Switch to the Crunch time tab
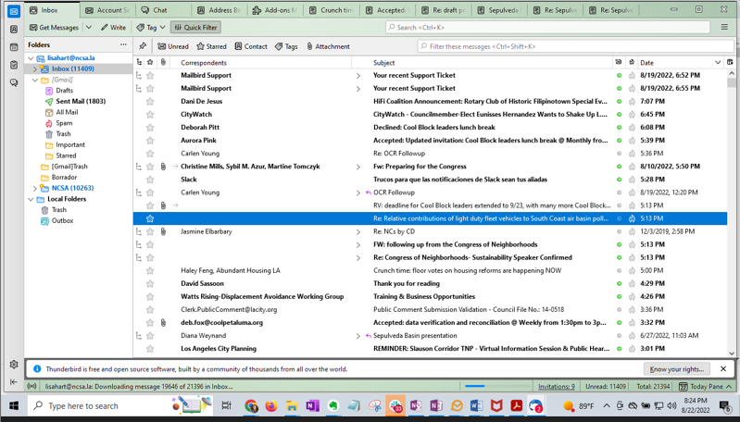The height and width of the screenshot is (422, 740). pyautogui.click(x=331, y=10)
